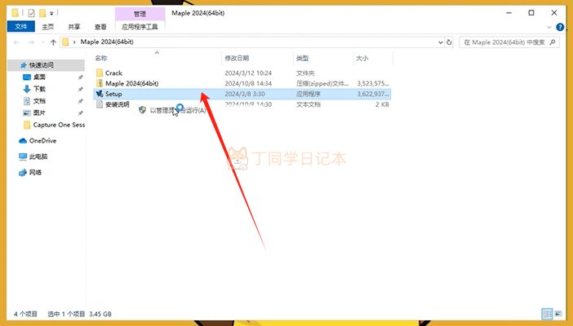Click the Crack date 2024/3/12 10:24
This screenshot has width=573, height=326.
(248, 73)
